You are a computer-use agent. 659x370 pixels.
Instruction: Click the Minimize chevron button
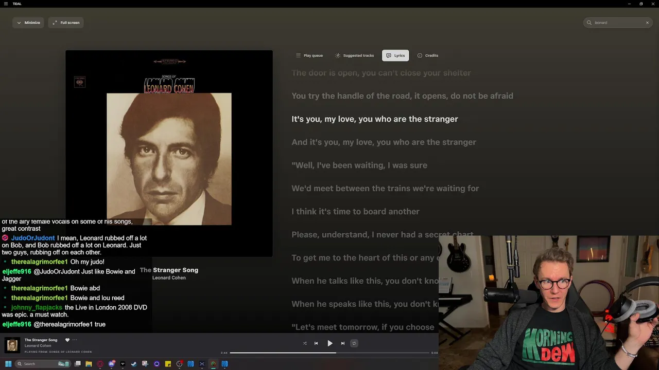28,23
